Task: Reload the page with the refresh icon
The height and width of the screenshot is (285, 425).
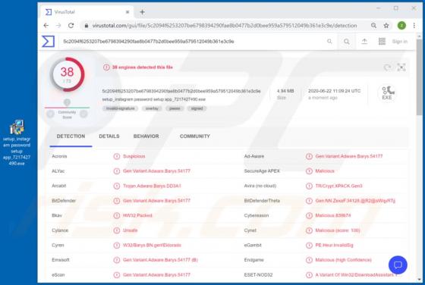Action: [x=71, y=26]
